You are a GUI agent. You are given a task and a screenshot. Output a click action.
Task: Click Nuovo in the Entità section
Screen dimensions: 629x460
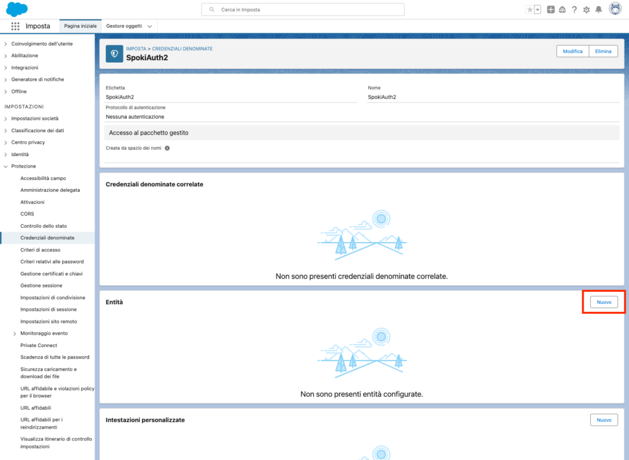pyautogui.click(x=604, y=302)
